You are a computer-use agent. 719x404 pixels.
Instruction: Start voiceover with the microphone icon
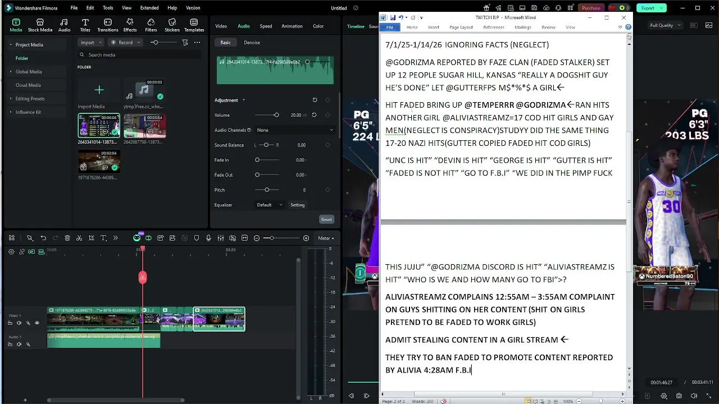pyautogui.click(x=208, y=238)
